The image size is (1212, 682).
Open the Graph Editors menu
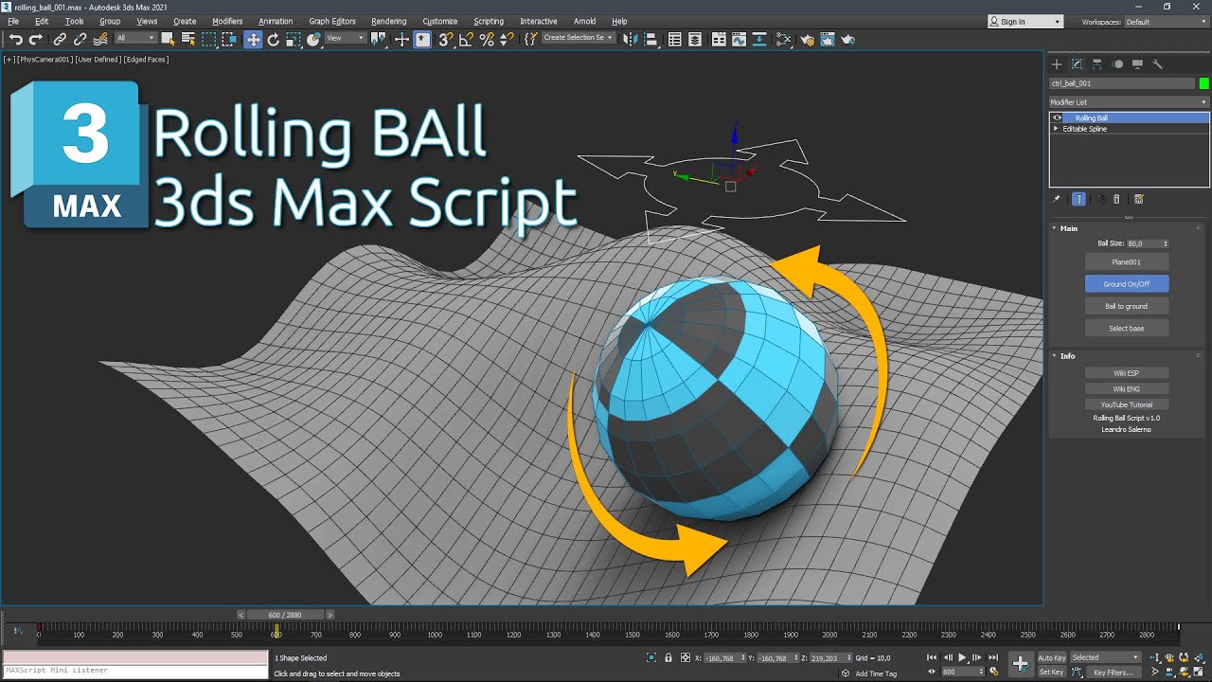tap(332, 21)
